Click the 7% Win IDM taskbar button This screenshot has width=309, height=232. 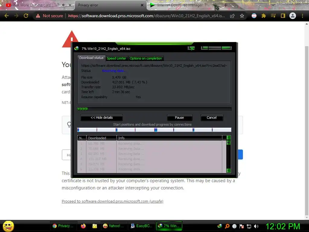(x=169, y=226)
